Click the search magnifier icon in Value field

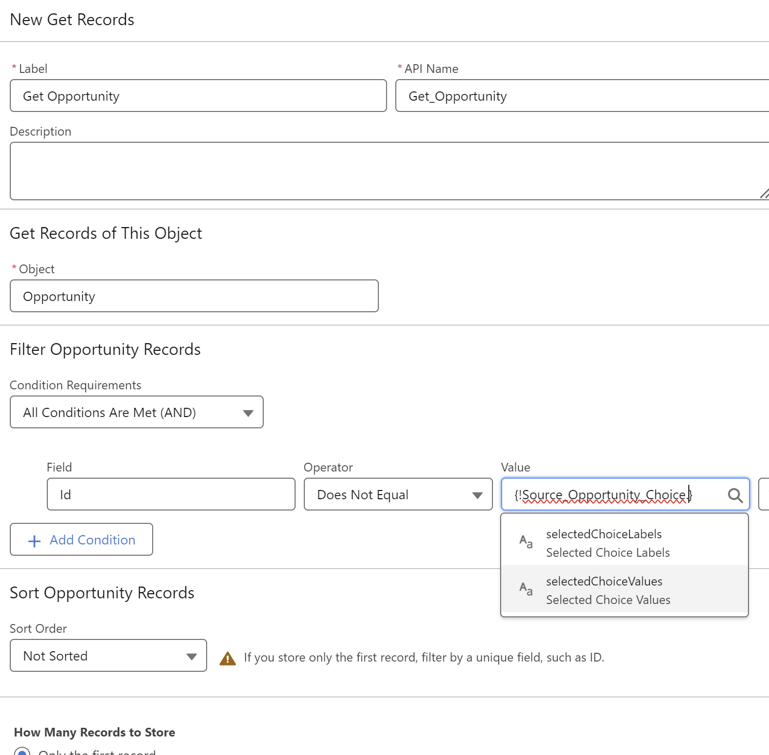735,495
